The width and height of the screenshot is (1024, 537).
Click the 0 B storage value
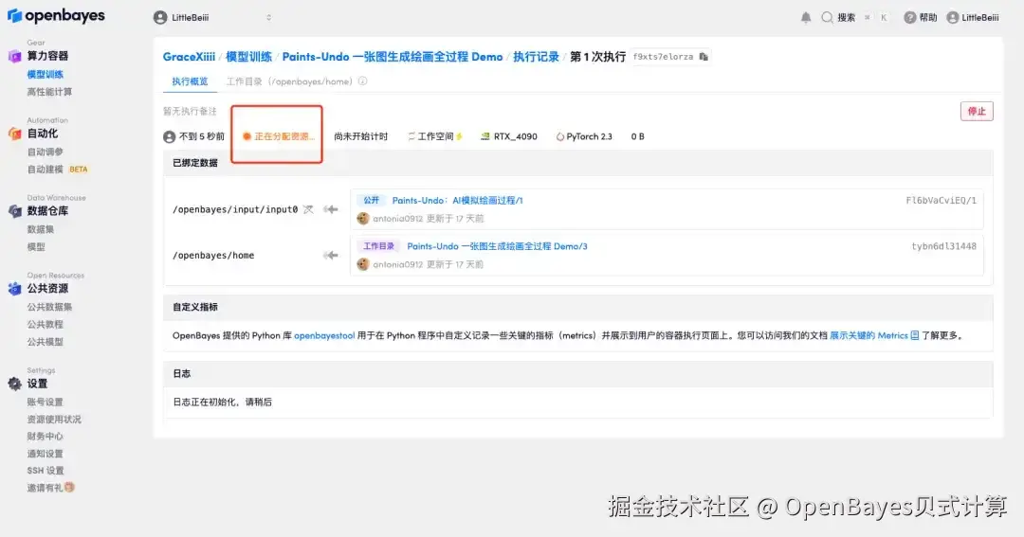click(x=637, y=136)
